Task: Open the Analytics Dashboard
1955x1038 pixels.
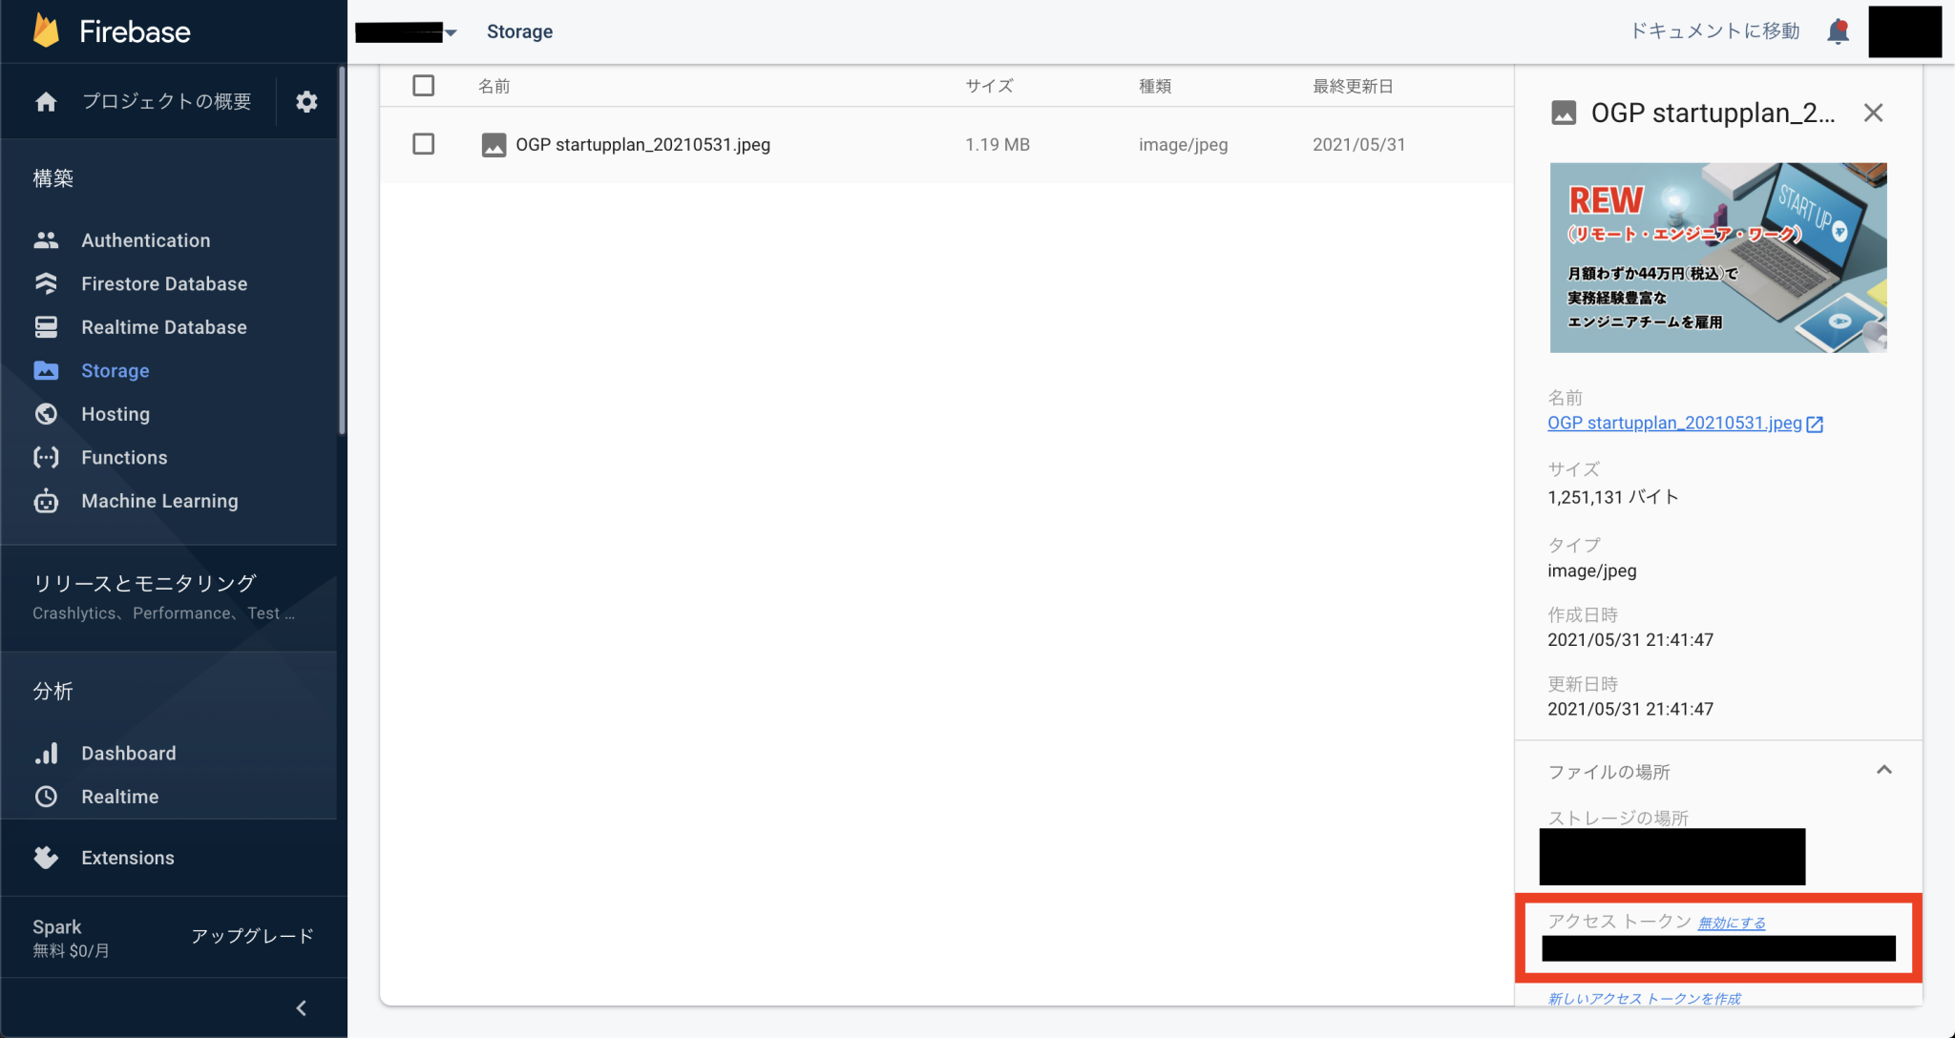Action: [x=128, y=753]
